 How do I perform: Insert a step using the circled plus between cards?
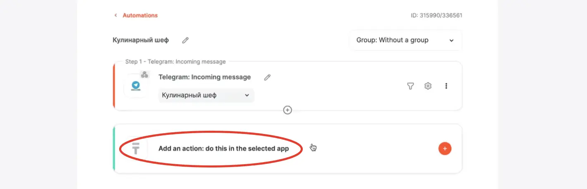coord(288,110)
